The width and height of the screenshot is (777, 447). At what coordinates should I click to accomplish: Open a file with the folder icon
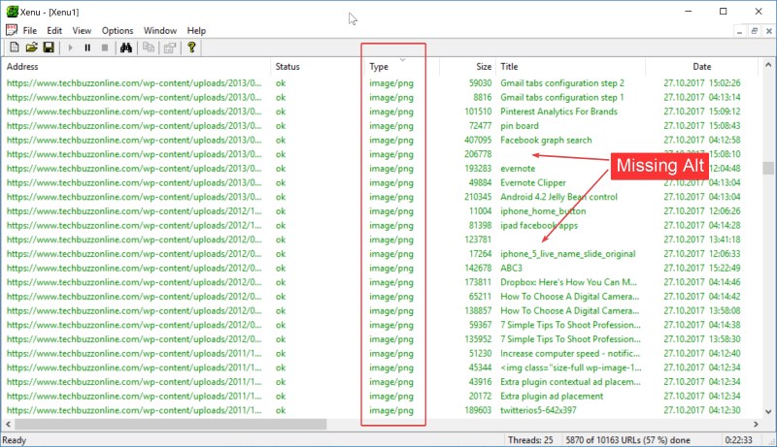31,47
